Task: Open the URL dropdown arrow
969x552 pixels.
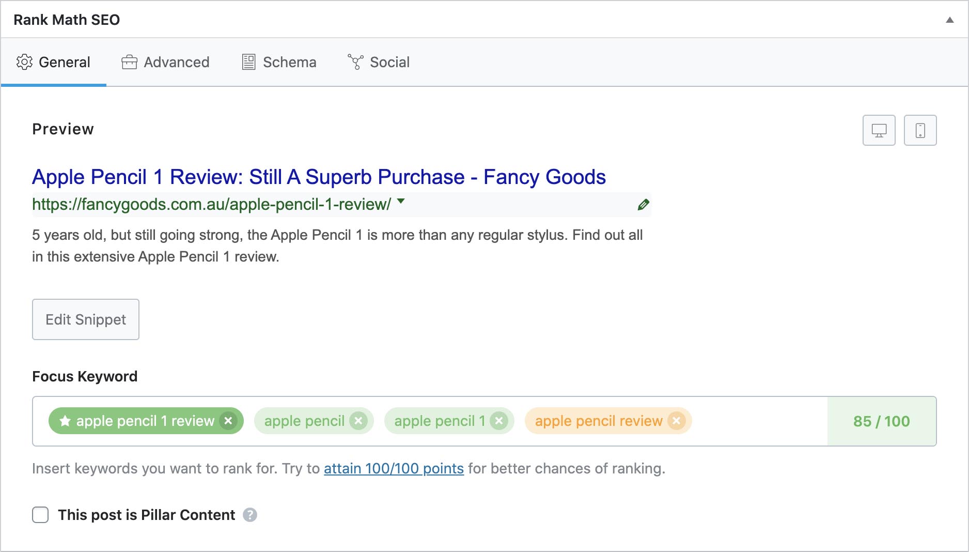Action: coord(401,202)
